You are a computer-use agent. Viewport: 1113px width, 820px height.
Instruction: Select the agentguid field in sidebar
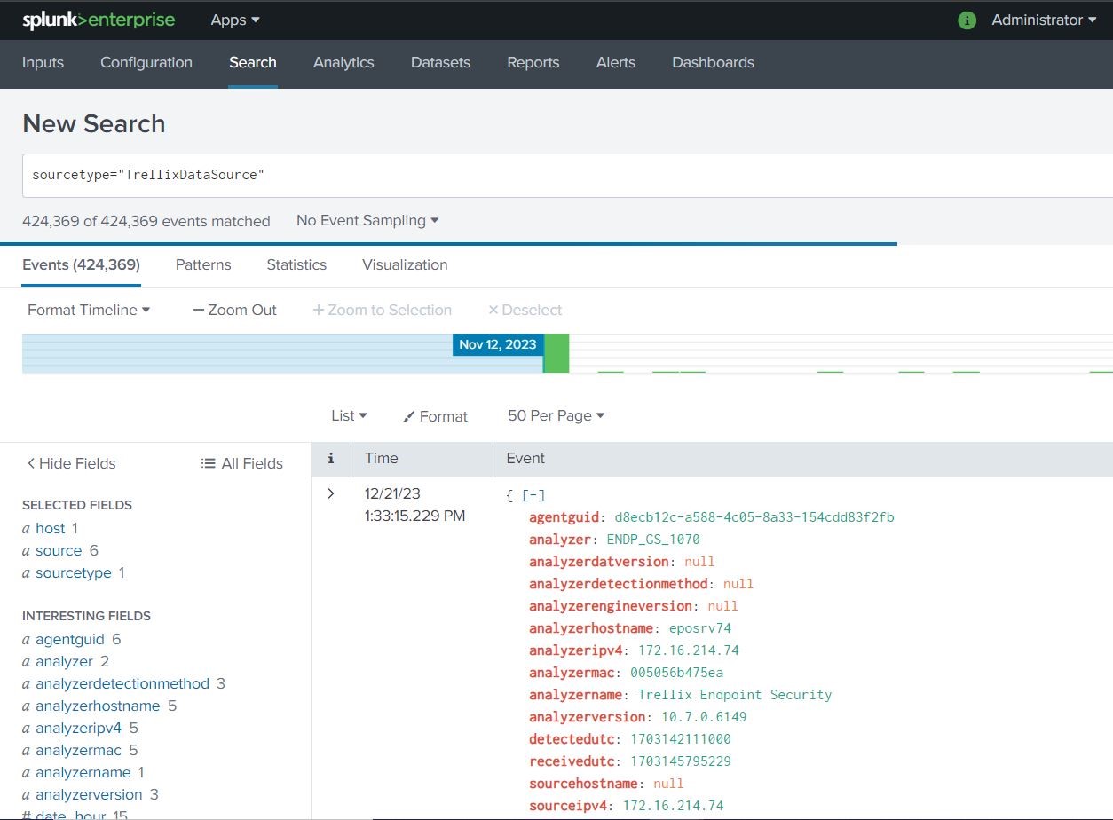pyautogui.click(x=70, y=639)
